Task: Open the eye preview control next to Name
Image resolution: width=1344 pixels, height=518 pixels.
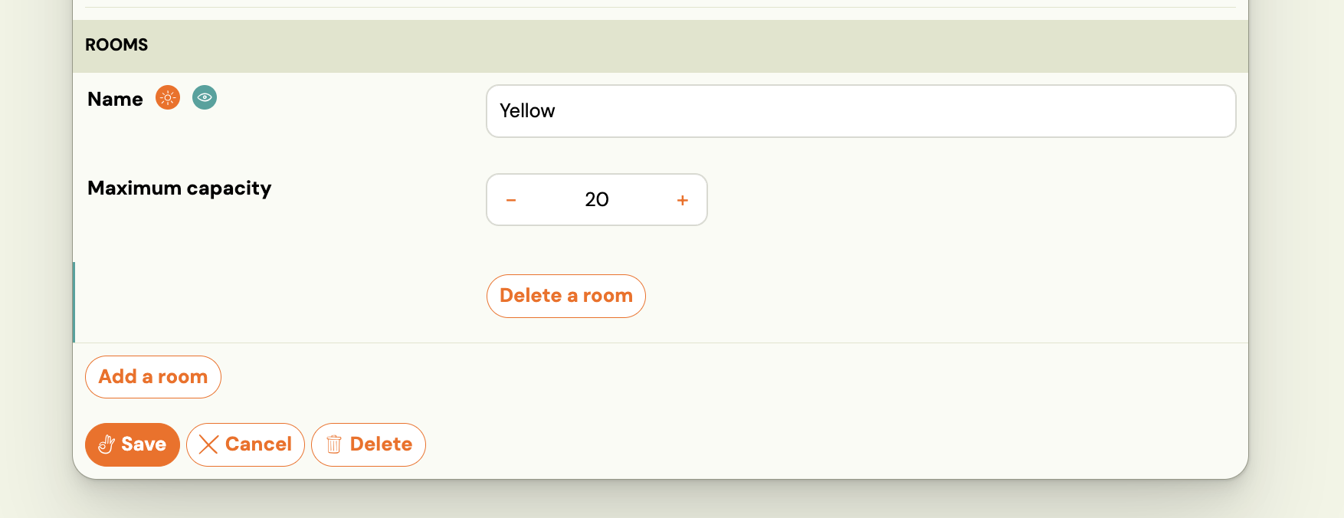Action: [204, 97]
